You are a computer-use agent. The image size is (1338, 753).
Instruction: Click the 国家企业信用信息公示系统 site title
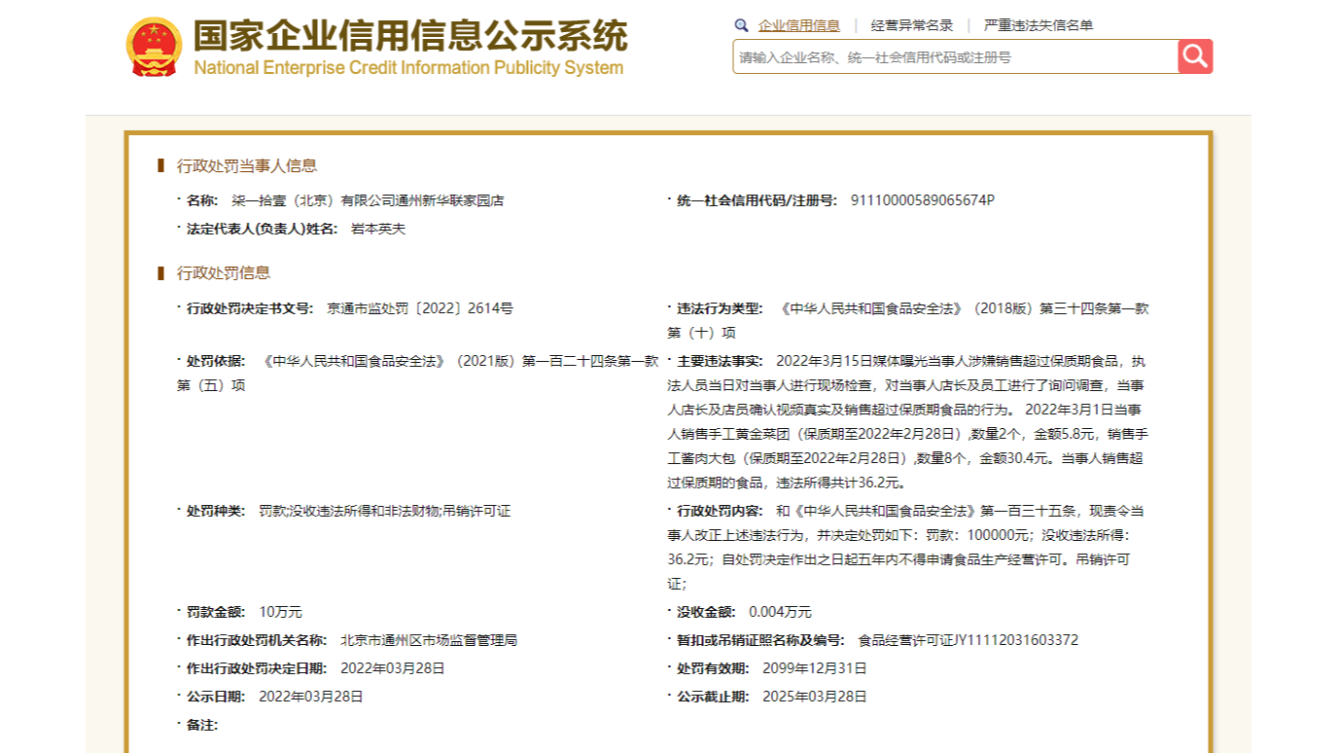(x=409, y=35)
